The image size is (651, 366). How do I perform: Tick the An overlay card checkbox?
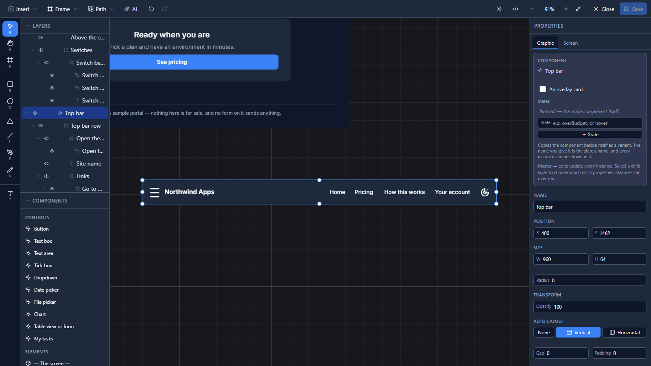tap(543, 89)
